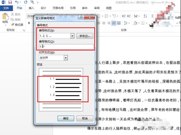The height and width of the screenshot is (135, 181).
Task: Switch to the 引用 ribbon tab
Action: coord(73,8)
